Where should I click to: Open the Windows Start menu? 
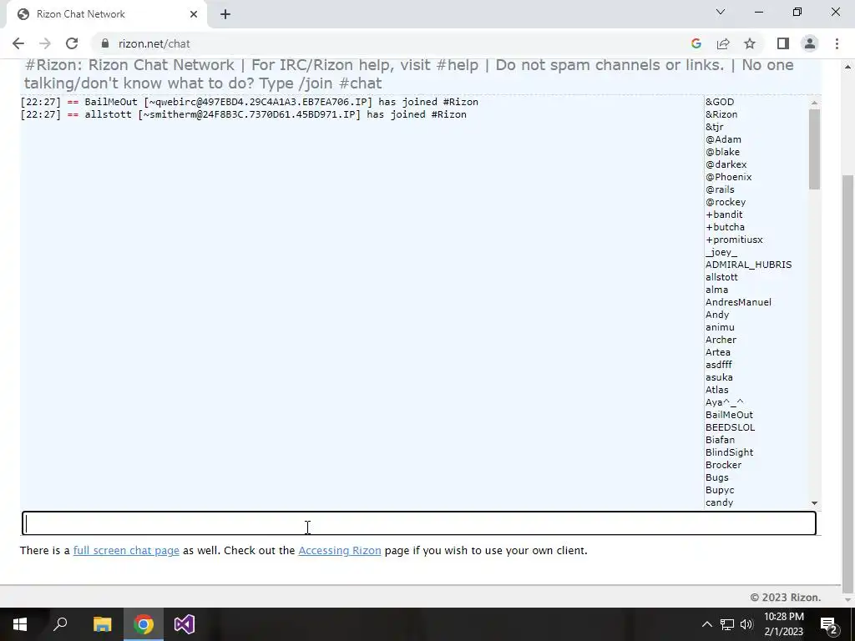[20, 624]
